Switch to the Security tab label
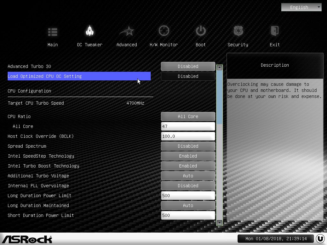 238,45
